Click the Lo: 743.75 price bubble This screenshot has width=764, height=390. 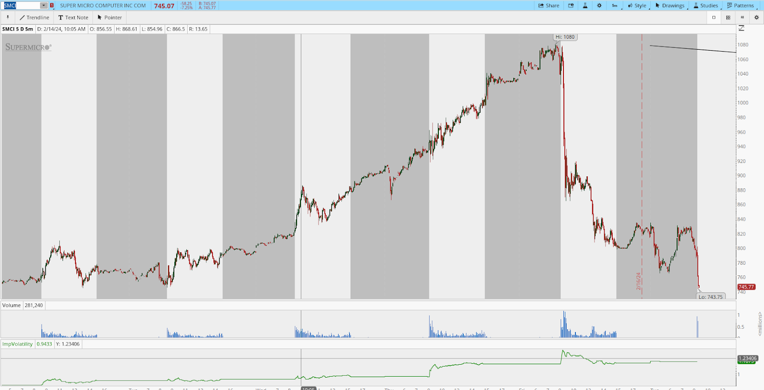click(711, 297)
